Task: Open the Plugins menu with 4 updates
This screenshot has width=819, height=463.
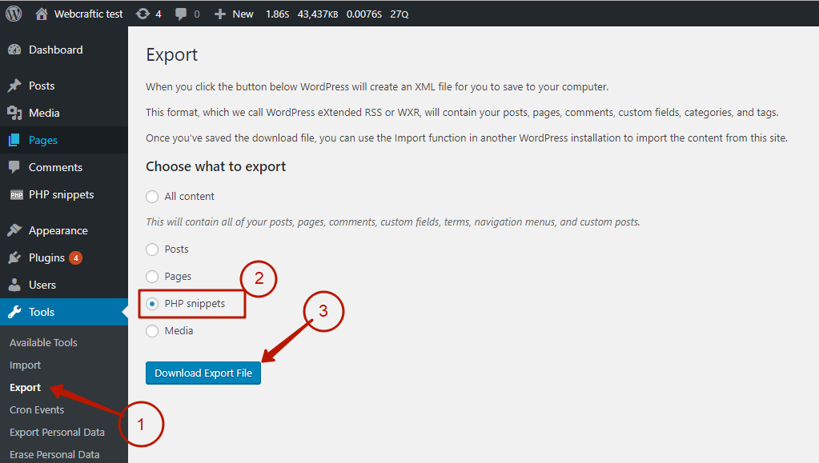Action: pos(46,257)
